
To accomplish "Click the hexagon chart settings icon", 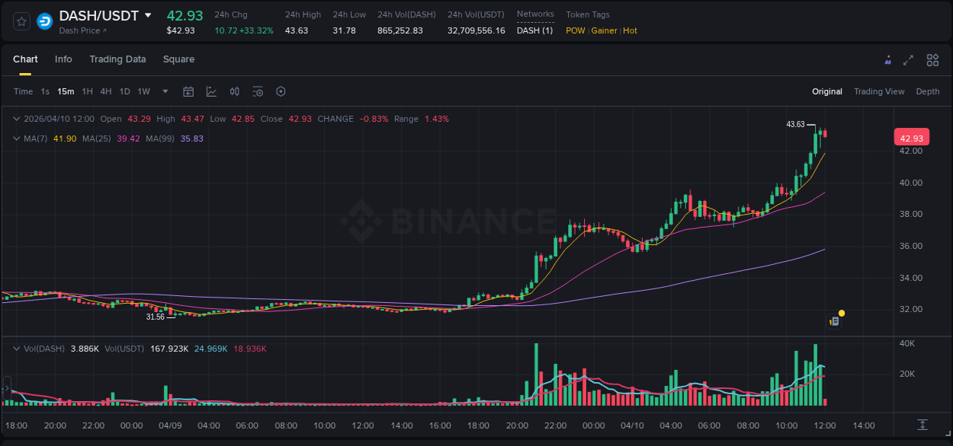I will [281, 91].
